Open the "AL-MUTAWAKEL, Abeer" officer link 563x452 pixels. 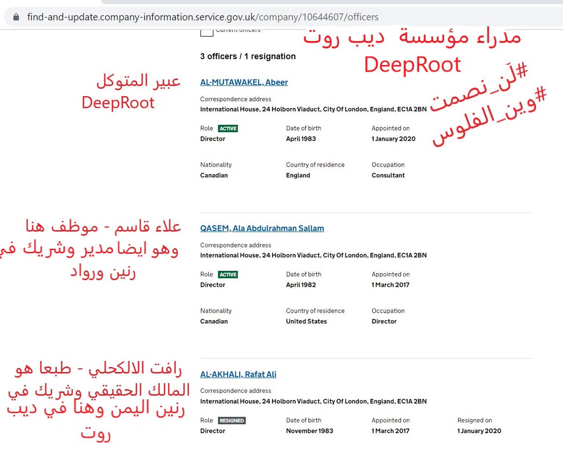tap(244, 82)
